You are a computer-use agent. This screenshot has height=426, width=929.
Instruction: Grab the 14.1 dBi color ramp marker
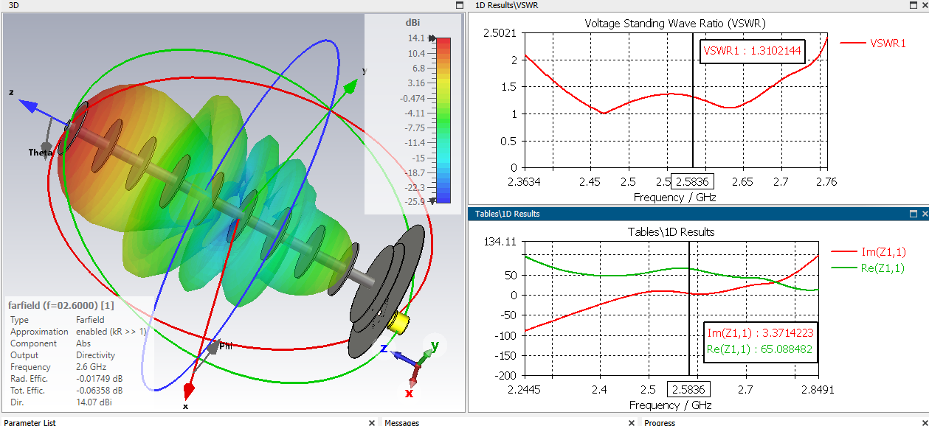433,38
